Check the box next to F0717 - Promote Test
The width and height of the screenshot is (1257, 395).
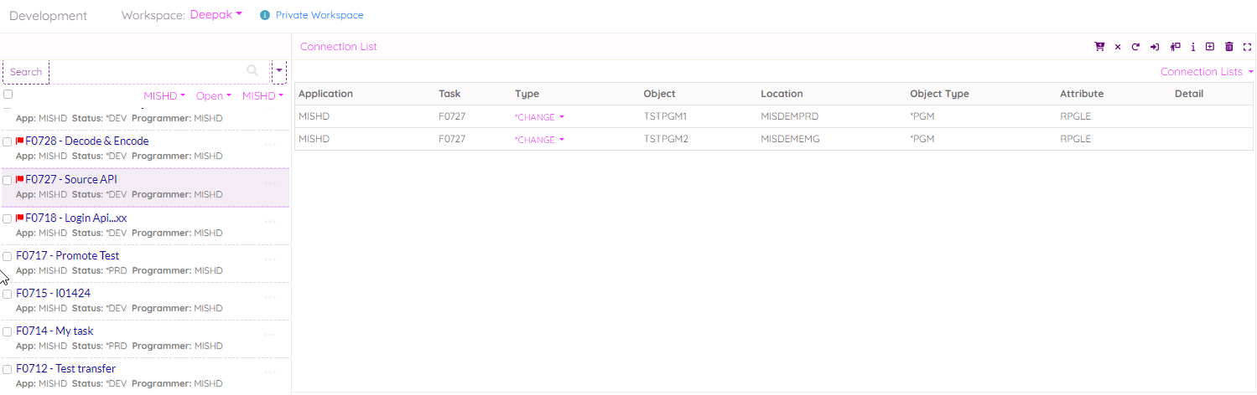click(8, 256)
